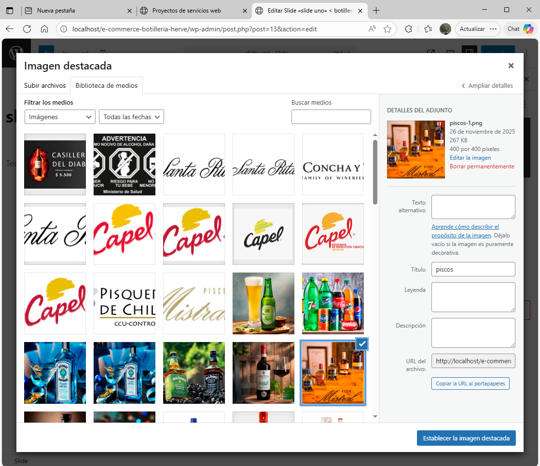
Task: Open the browser extensions icon
Action: [x=408, y=29]
